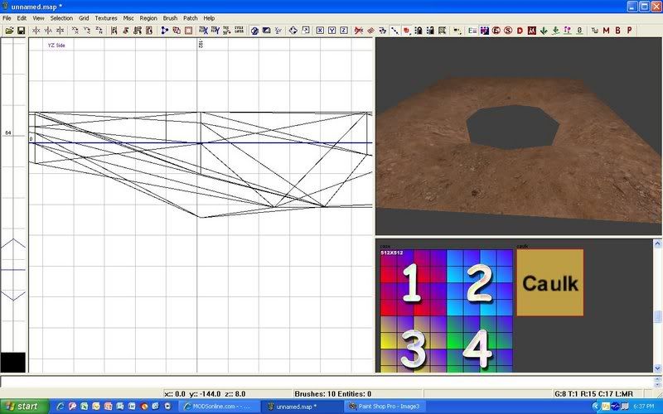663x414 pixels.
Task: Click the first green down-arrow toolbar icon
Action: (544, 31)
